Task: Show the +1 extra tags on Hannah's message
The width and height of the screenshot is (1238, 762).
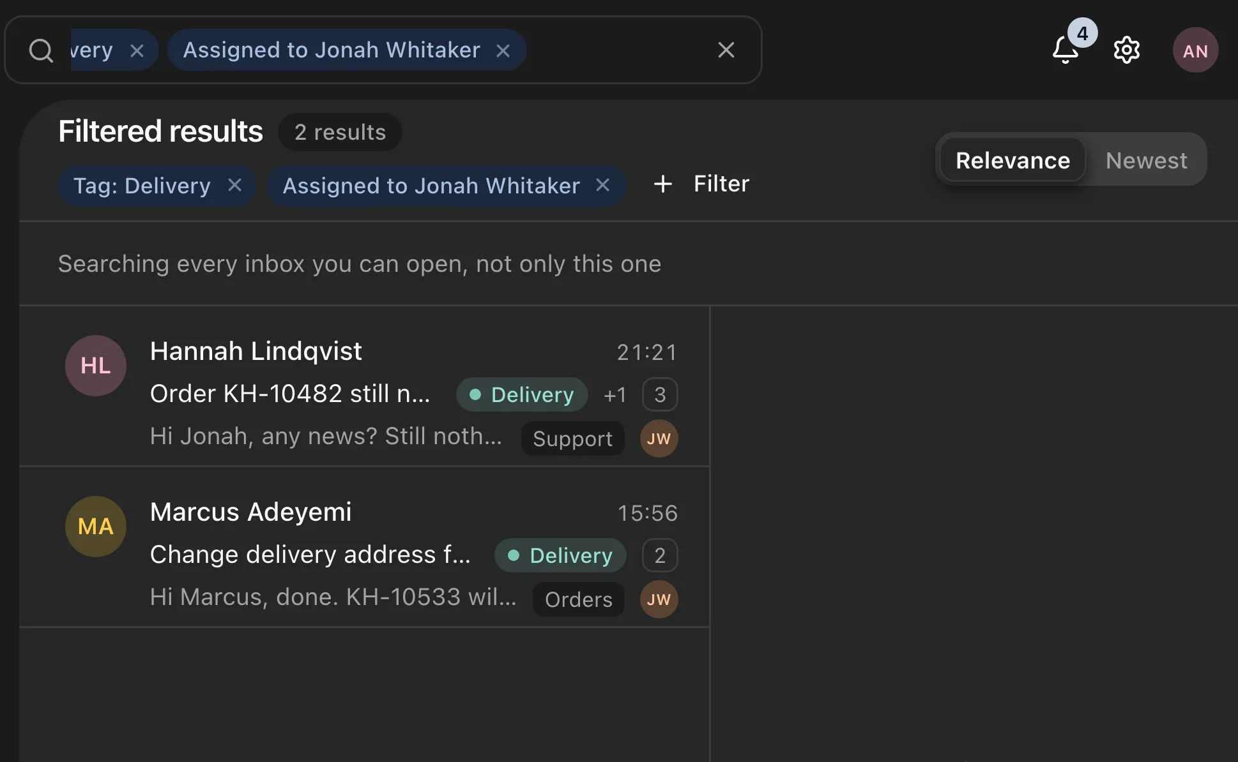Action: [x=615, y=394]
